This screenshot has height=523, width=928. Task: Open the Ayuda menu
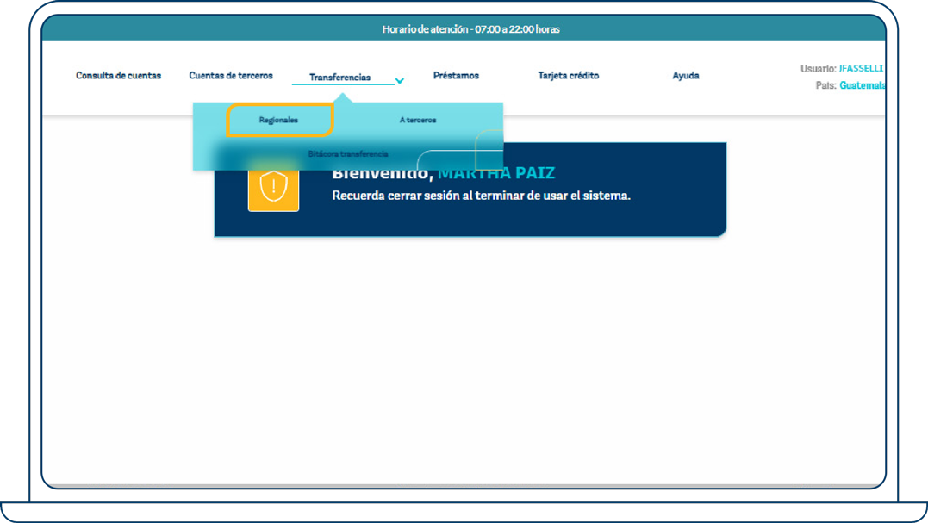tap(685, 75)
